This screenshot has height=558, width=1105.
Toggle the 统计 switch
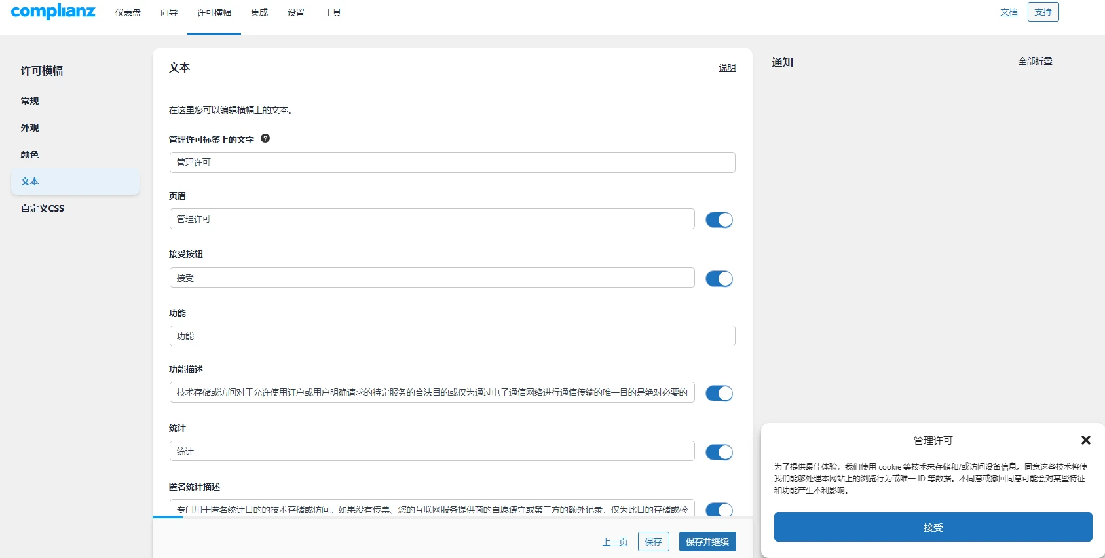coord(719,453)
